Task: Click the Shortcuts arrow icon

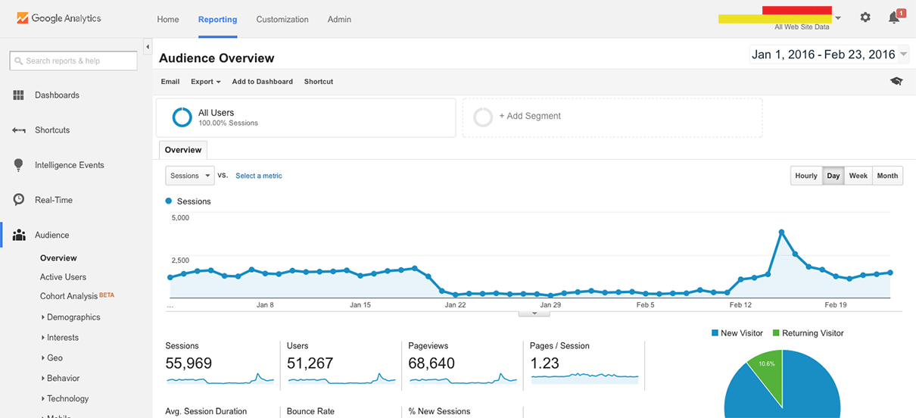Action: tap(19, 130)
